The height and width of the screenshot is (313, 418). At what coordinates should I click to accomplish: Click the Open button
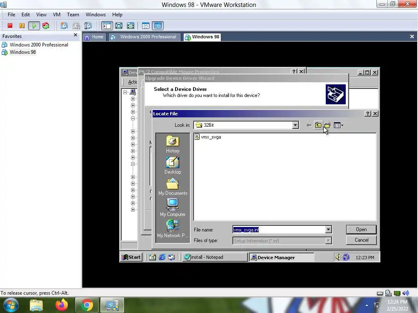[x=361, y=229]
